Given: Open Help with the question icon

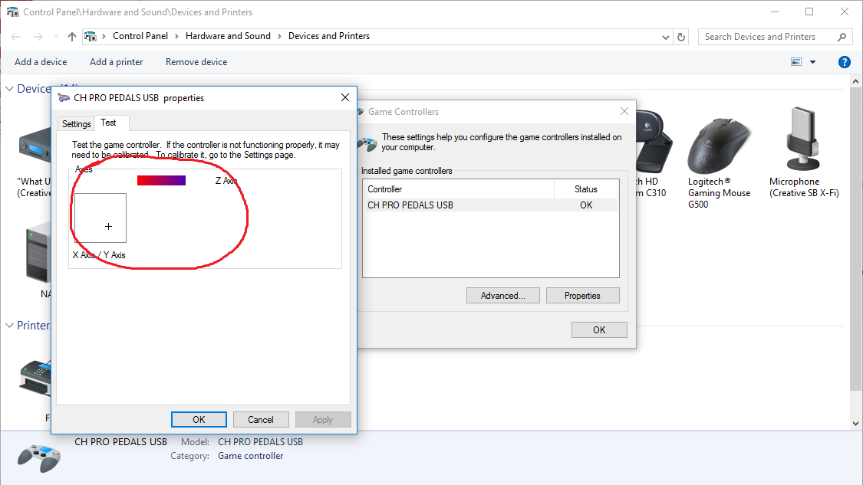Looking at the screenshot, I should tap(845, 62).
